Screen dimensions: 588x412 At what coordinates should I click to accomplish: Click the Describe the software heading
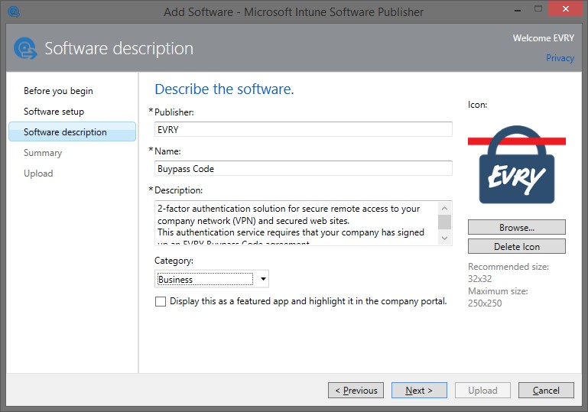tap(224, 89)
